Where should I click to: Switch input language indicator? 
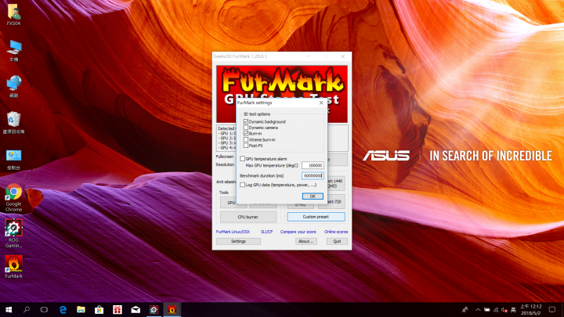[513, 310]
